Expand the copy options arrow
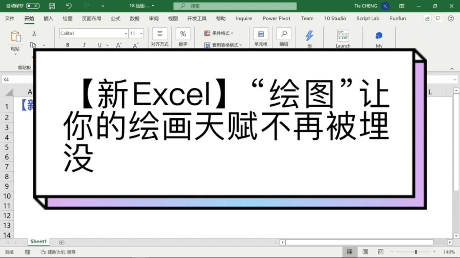Viewport: 460px width, 258px height. 44,45
